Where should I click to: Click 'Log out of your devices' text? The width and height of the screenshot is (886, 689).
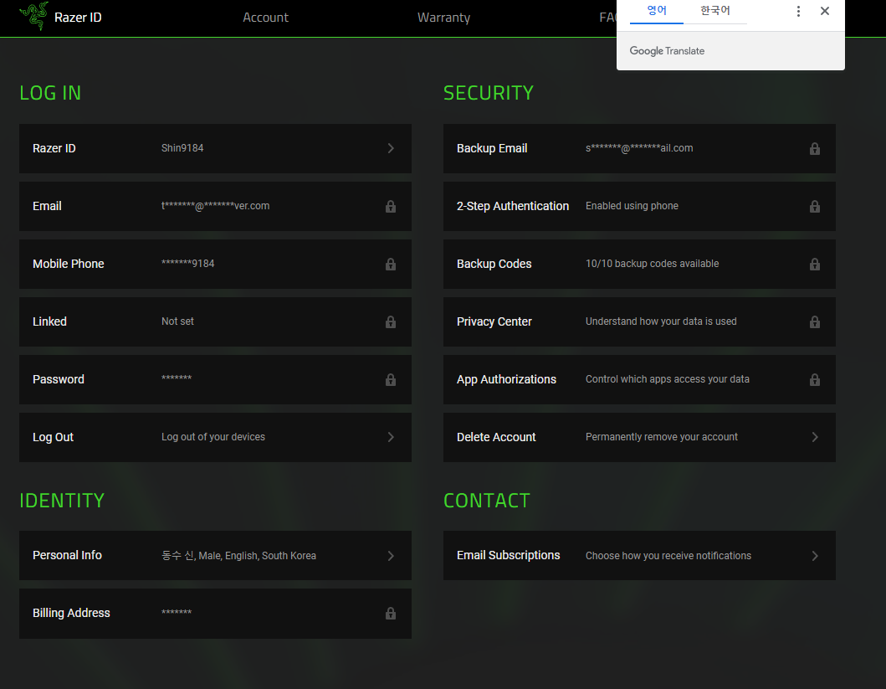click(x=213, y=437)
